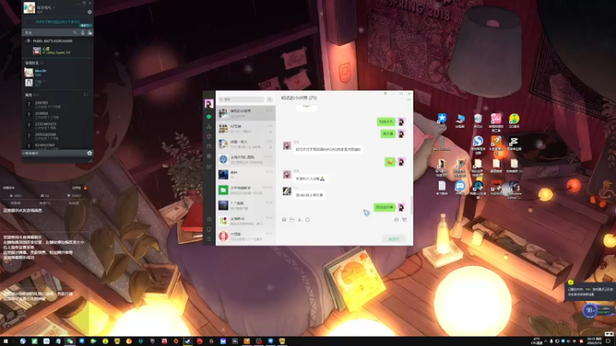Click the screenshot scissors icon
616x346 pixels.
(x=300, y=220)
